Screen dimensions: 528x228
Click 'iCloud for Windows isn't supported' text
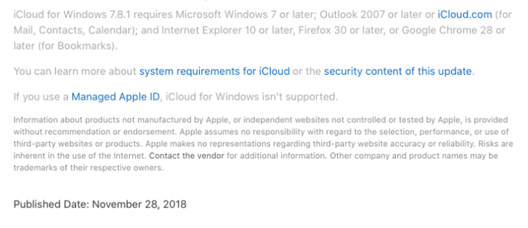(x=251, y=97)
